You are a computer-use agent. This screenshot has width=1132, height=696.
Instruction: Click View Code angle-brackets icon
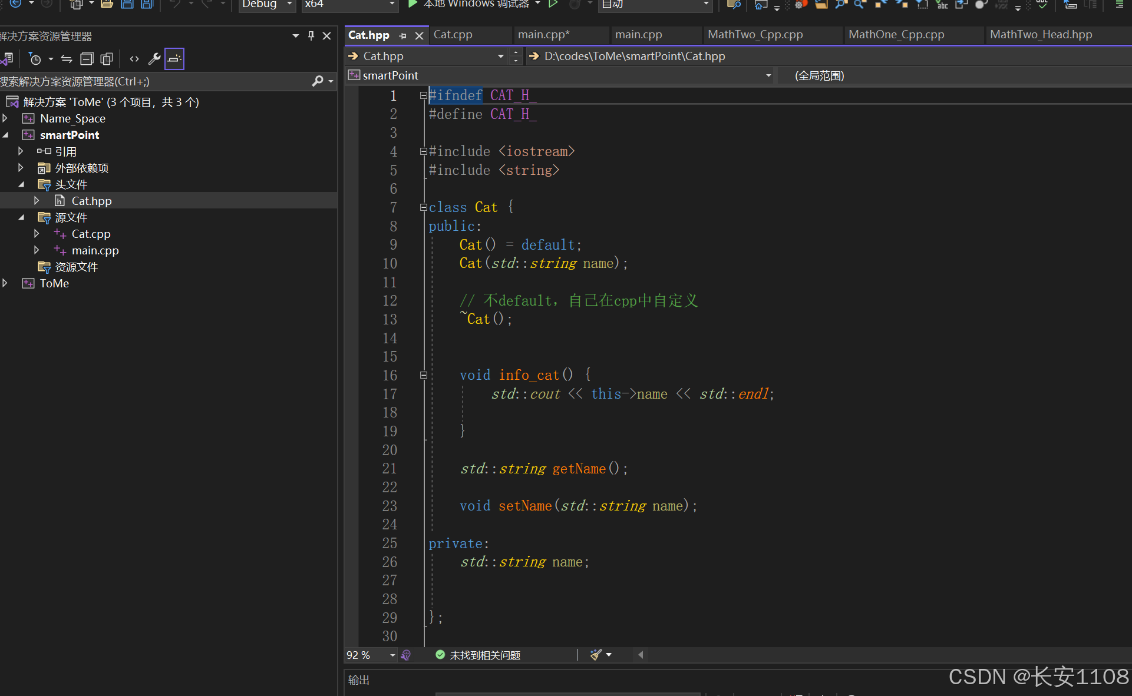click(x=134, y=59)
